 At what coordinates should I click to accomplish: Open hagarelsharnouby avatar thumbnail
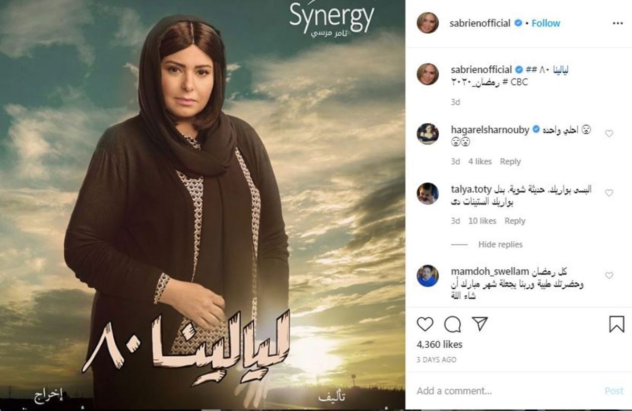pyautogui.click(x=428, y=134)
